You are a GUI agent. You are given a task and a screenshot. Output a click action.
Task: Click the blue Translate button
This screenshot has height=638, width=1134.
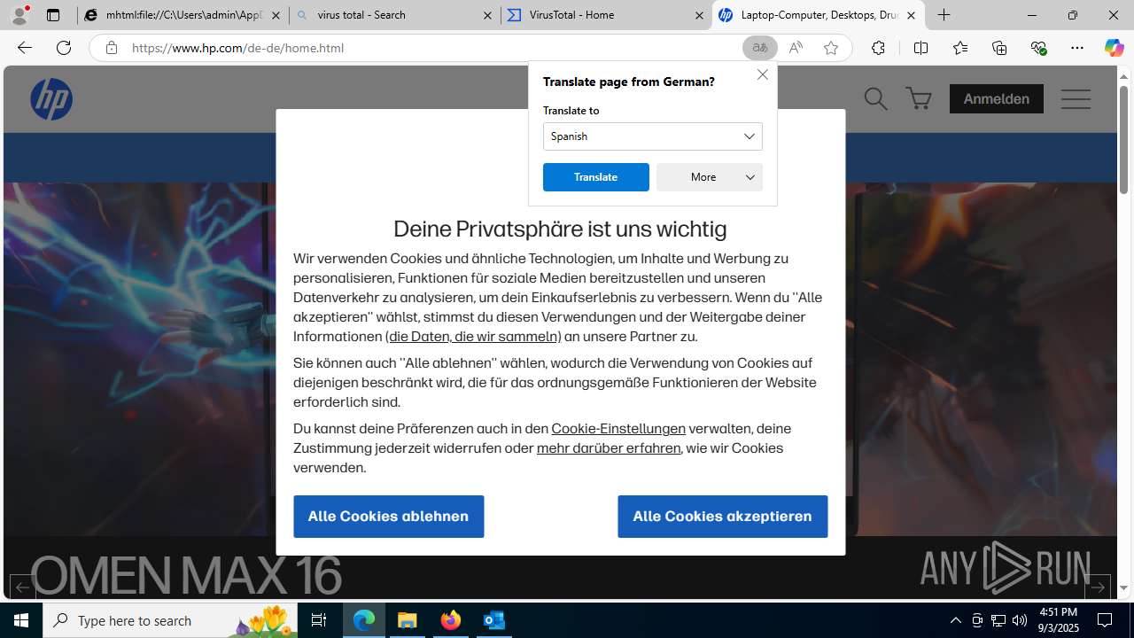click(x=595, y=177)
